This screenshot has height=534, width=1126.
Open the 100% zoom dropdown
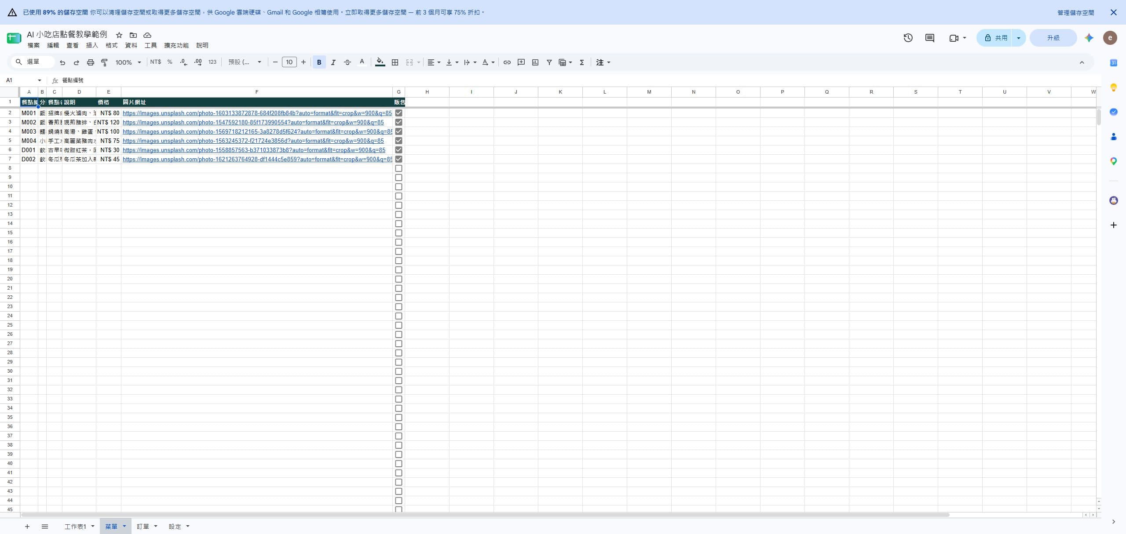click(x=128, y=62)
